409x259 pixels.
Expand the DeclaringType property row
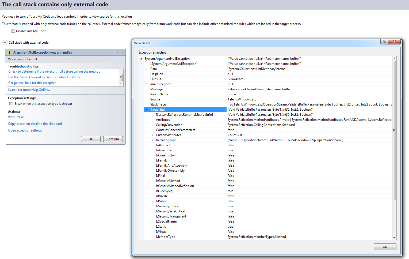point(152,140)
